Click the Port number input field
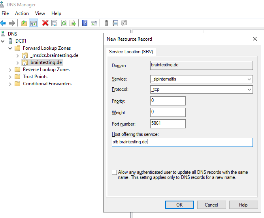264x218 pixels. [x=168, y=124]
